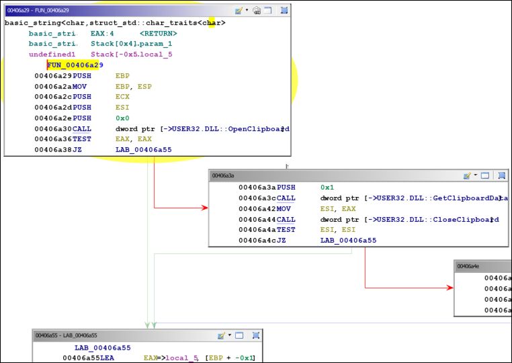
Task: Toggle full view of LAB_00406a55 block
Action: [x=239, y=335]
